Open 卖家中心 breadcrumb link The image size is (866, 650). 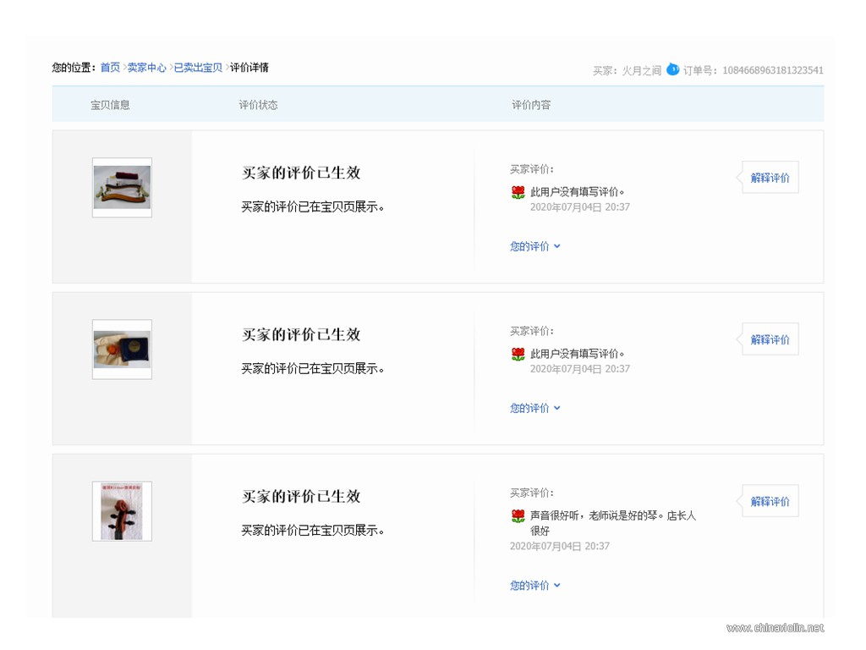click(x=146, y=68)
